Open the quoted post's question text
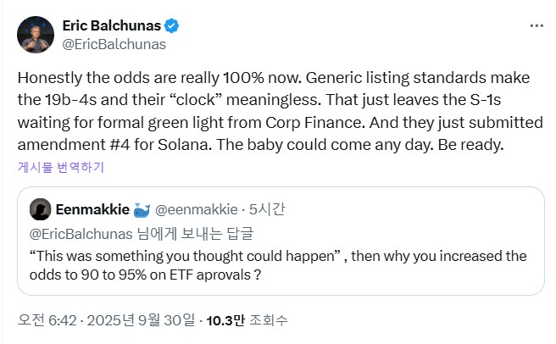 (277, 264)
